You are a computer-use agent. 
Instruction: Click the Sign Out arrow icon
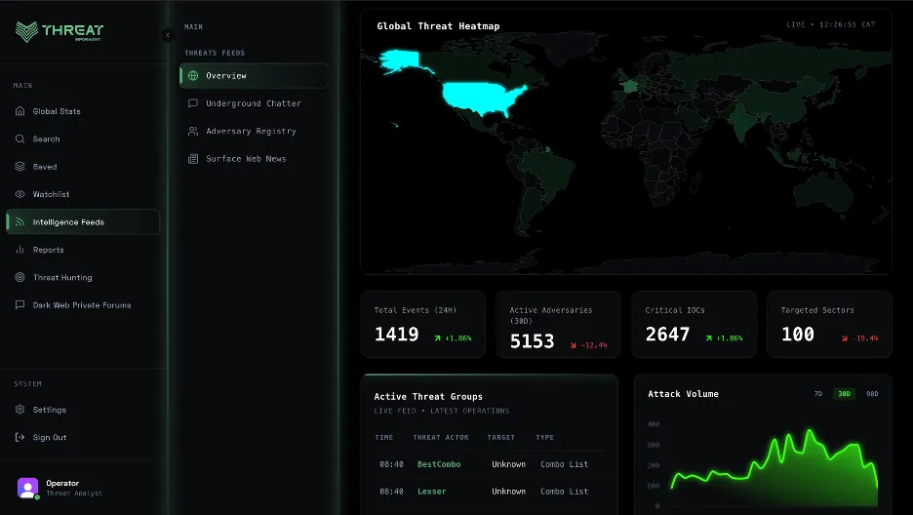(x=20, y=437)
